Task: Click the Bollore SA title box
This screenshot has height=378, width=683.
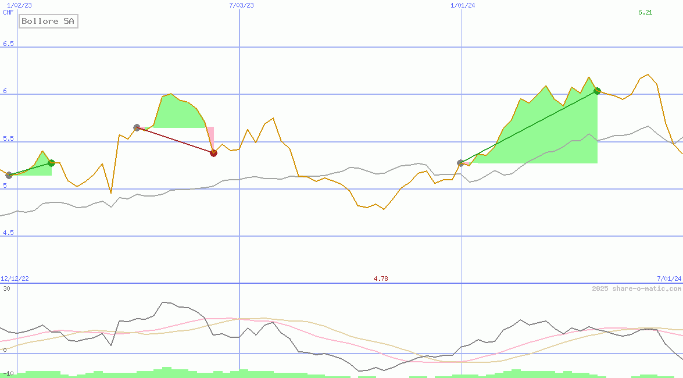Action: [48, 22]
